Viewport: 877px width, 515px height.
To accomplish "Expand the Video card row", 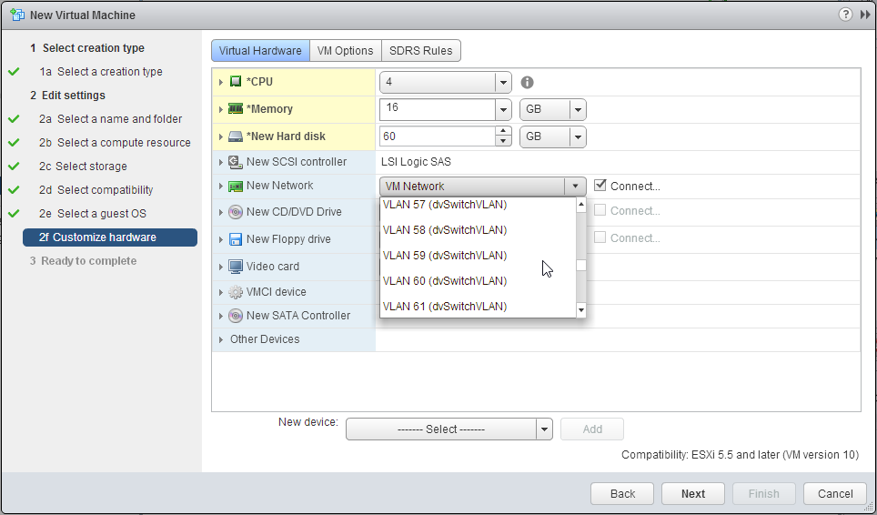I will [221, 267].
